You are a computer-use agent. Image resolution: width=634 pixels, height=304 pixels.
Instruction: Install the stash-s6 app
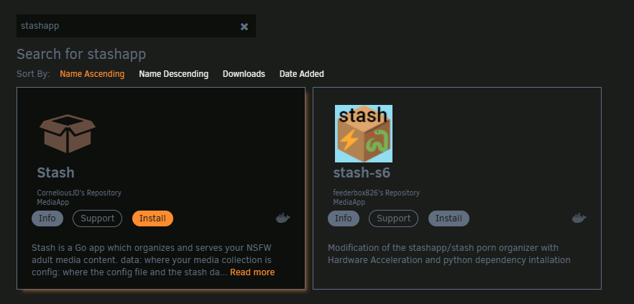[x=449, y=218]
